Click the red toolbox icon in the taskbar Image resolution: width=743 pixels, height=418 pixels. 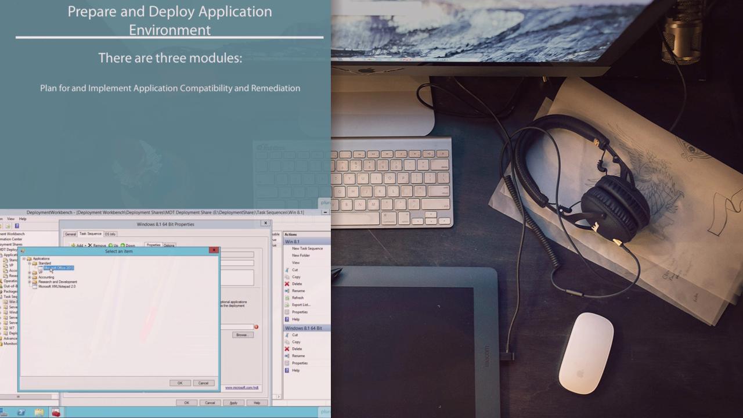click(56, 412)
